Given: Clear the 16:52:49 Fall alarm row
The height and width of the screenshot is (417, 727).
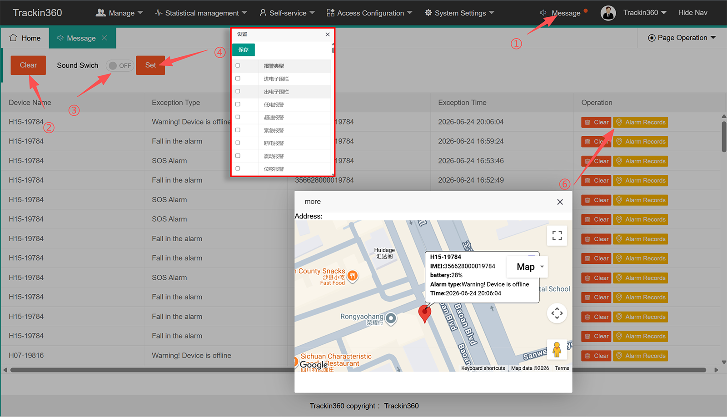Looking at the screenshot, I should [x=596, y=180].
